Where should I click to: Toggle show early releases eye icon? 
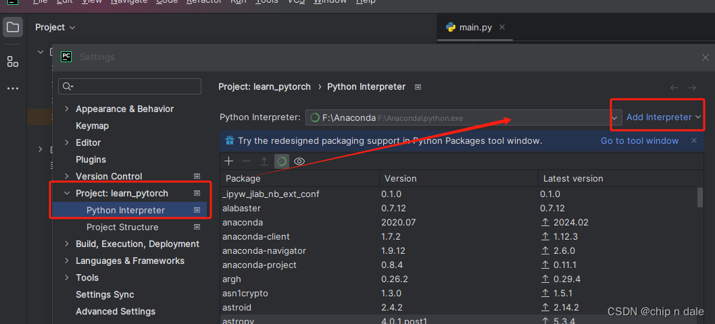click(299, 161)
